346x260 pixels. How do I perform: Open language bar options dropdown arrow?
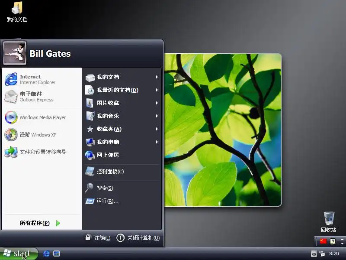(x=342, y=243)
